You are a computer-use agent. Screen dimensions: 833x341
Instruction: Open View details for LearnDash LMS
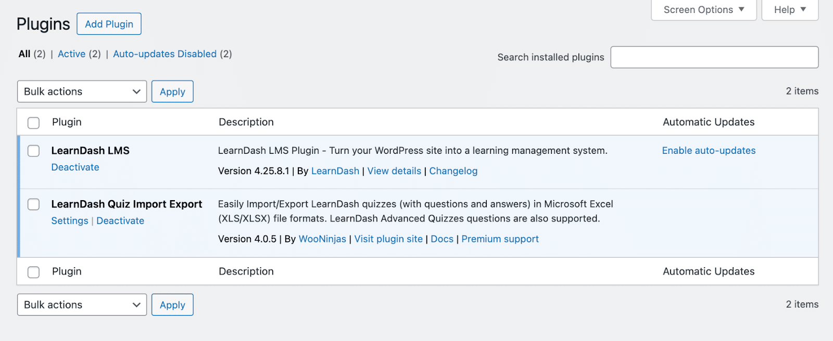(394, 171)
